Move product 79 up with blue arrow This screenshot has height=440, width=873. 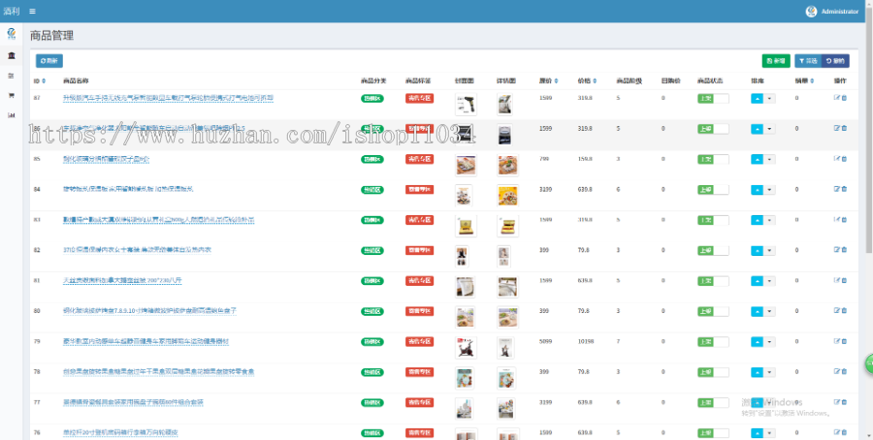click(x=757, y=341)
